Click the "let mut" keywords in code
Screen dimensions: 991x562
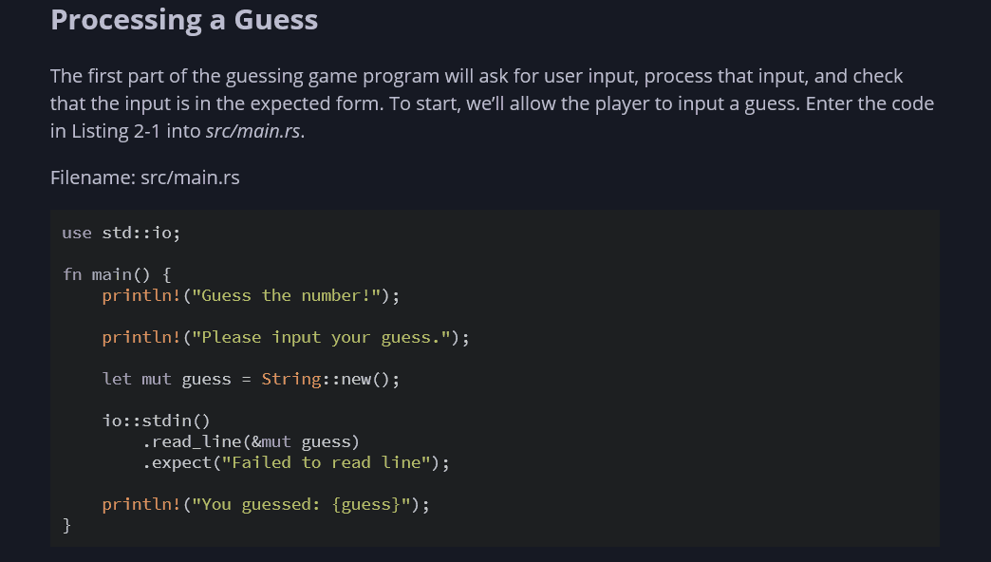point(137,379)
